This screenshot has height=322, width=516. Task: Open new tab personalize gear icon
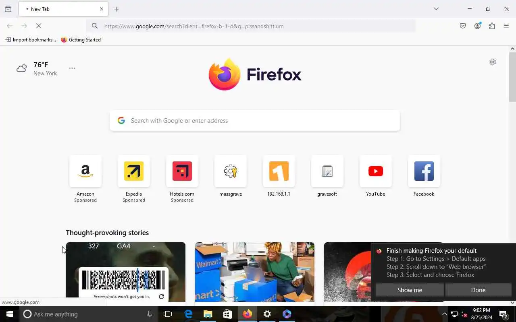click(x=493, y=62)
